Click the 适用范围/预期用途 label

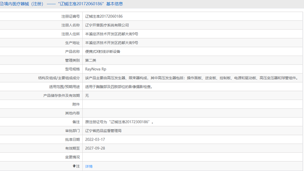(x=64, y=87)
